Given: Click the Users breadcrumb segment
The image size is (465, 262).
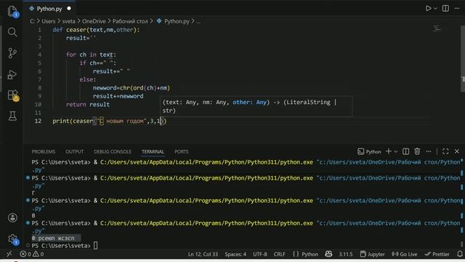Looking at the screenshot, I should click(49, 21).
